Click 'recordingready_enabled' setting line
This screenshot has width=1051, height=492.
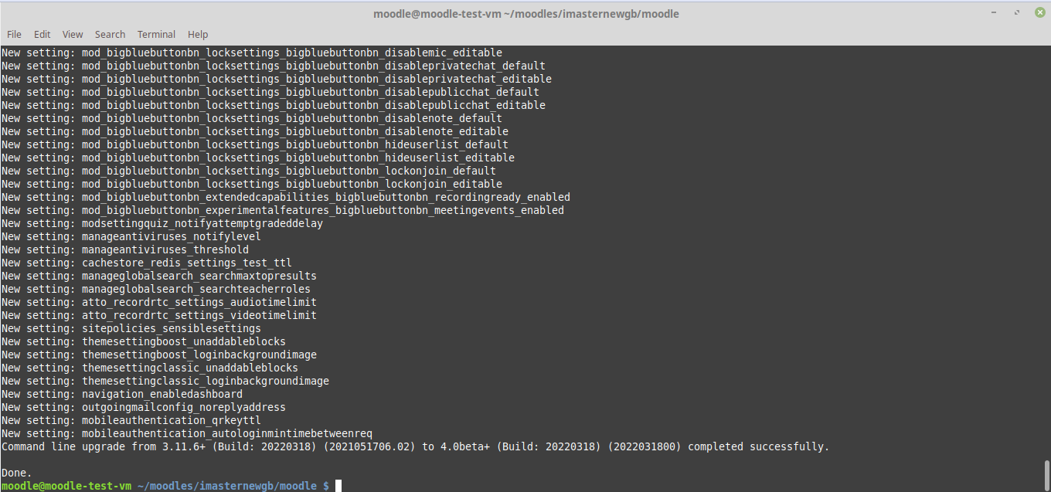tap(286, 197)
